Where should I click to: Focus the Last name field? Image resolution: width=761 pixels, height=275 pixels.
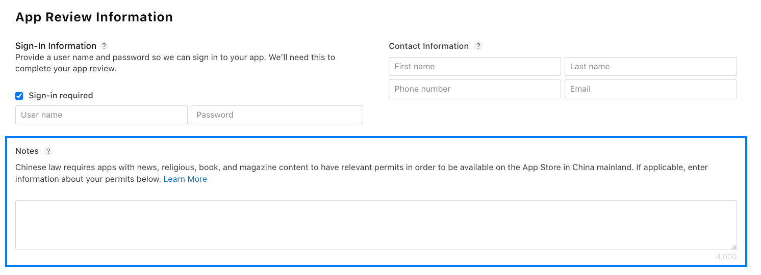651,67
